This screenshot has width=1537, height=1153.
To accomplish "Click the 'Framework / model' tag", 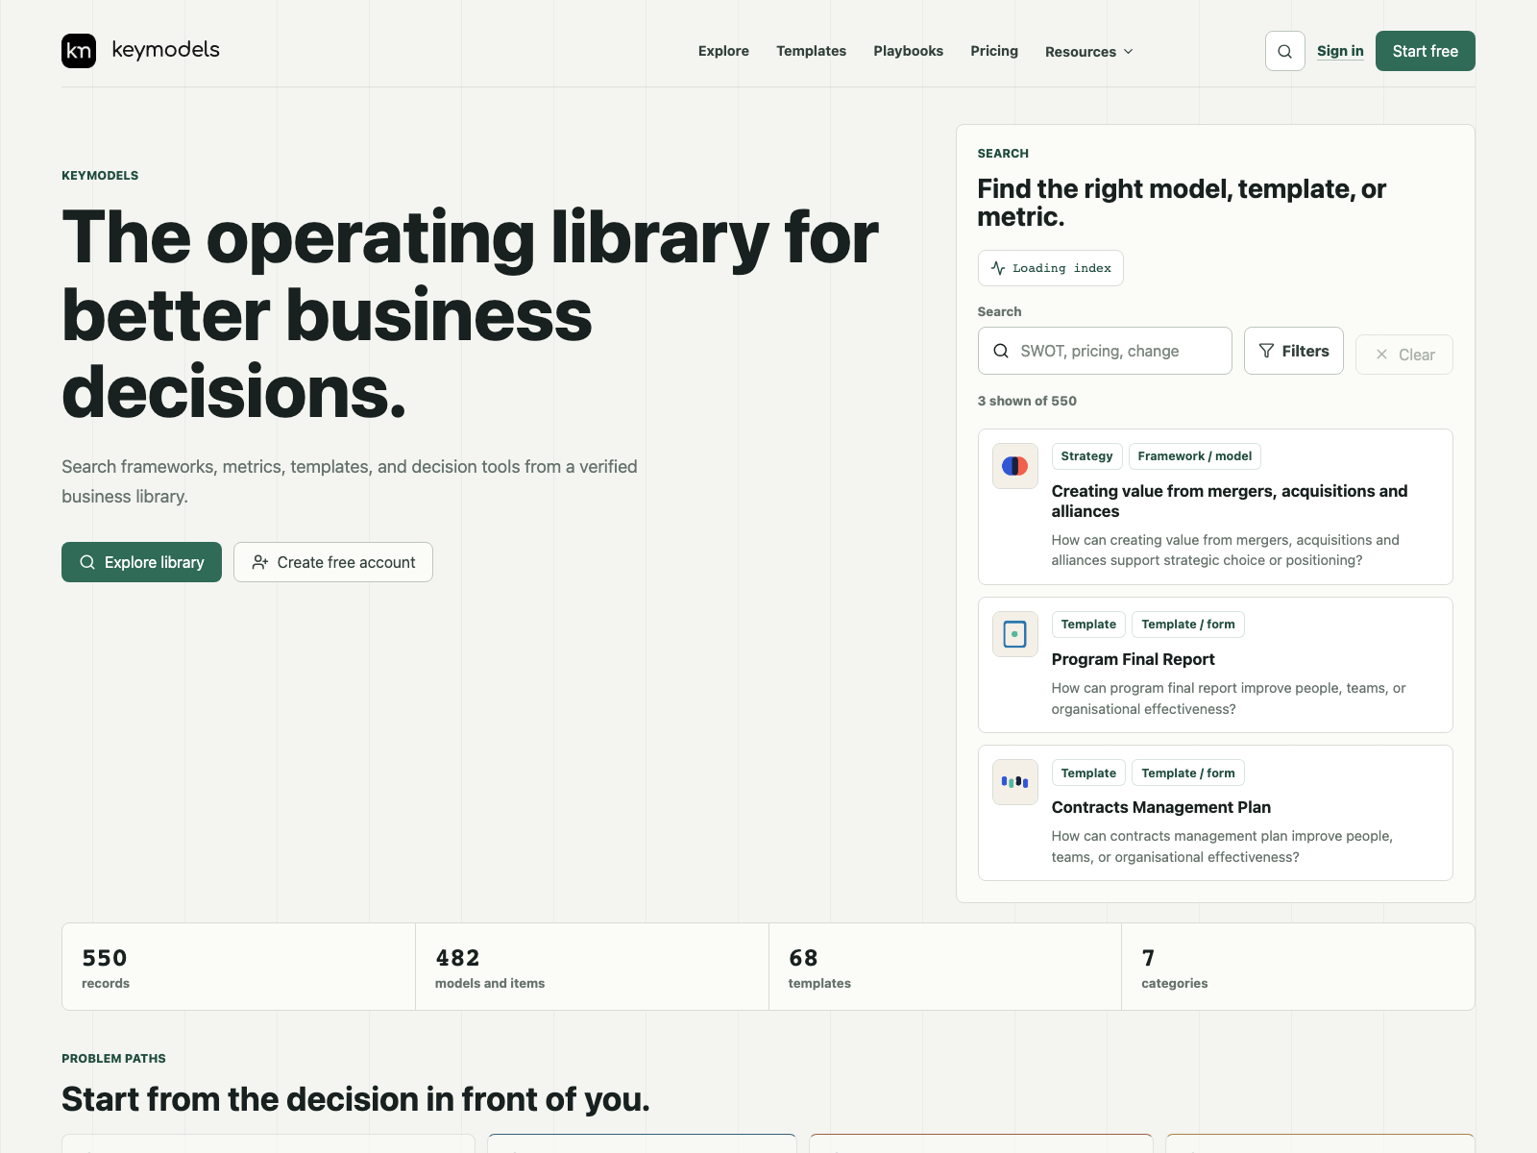I will click(1195, 456).
